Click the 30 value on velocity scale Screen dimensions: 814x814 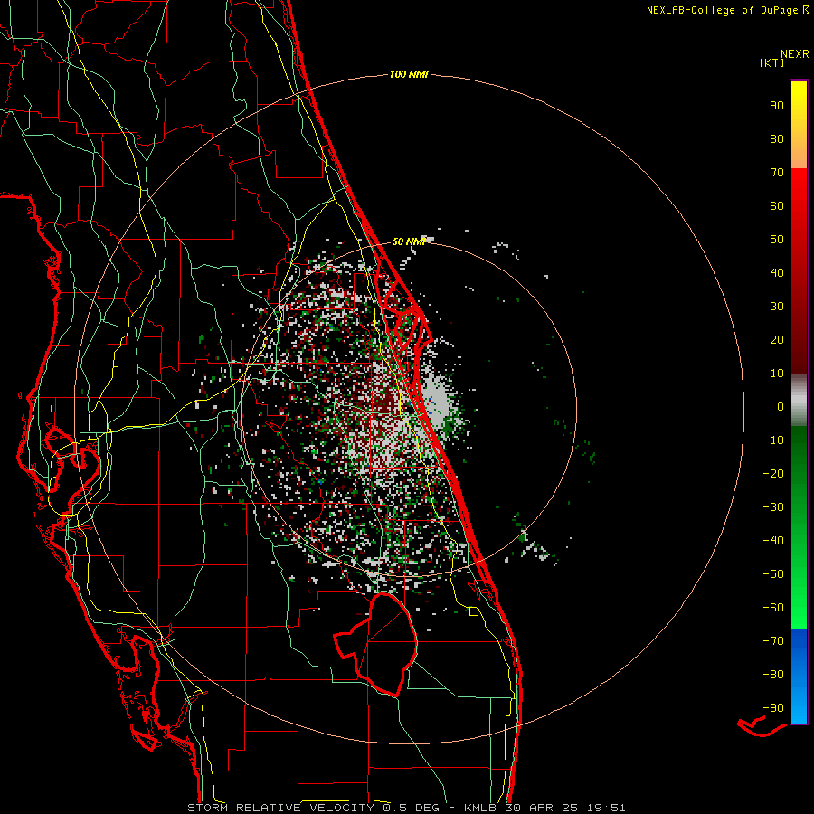coord(777,307)
